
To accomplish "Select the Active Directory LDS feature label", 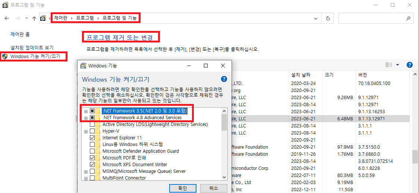I will [155, 124].
